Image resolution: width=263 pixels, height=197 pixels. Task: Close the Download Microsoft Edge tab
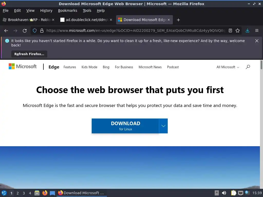coord(169,20)
